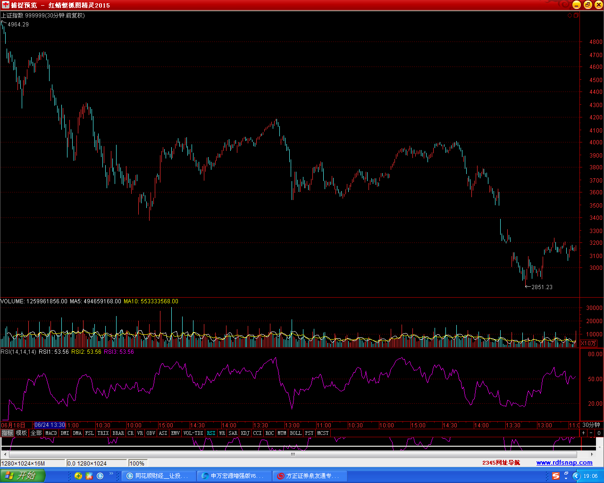This screenshot has height=483, width=604.
Task: Open the 2345网址导航 link
Action: [x=501, y=463]
